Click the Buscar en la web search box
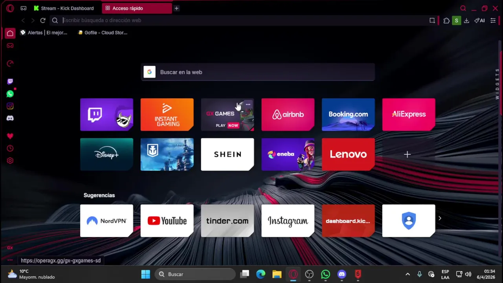This screenshot has width=503, height=283. coord(258,72)
